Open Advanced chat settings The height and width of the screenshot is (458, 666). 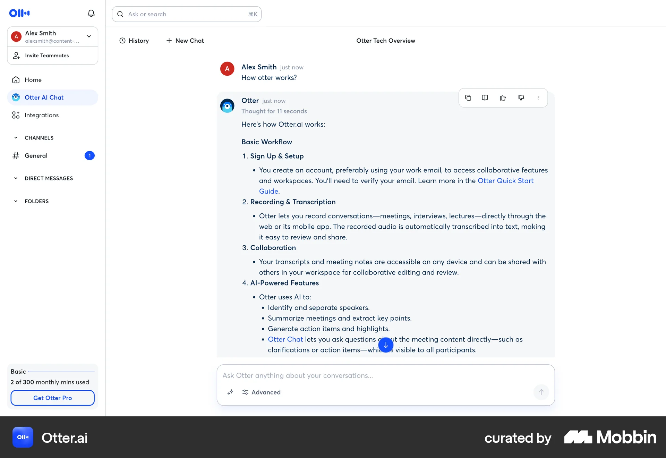pyautogui.click(x=261, y=392)
